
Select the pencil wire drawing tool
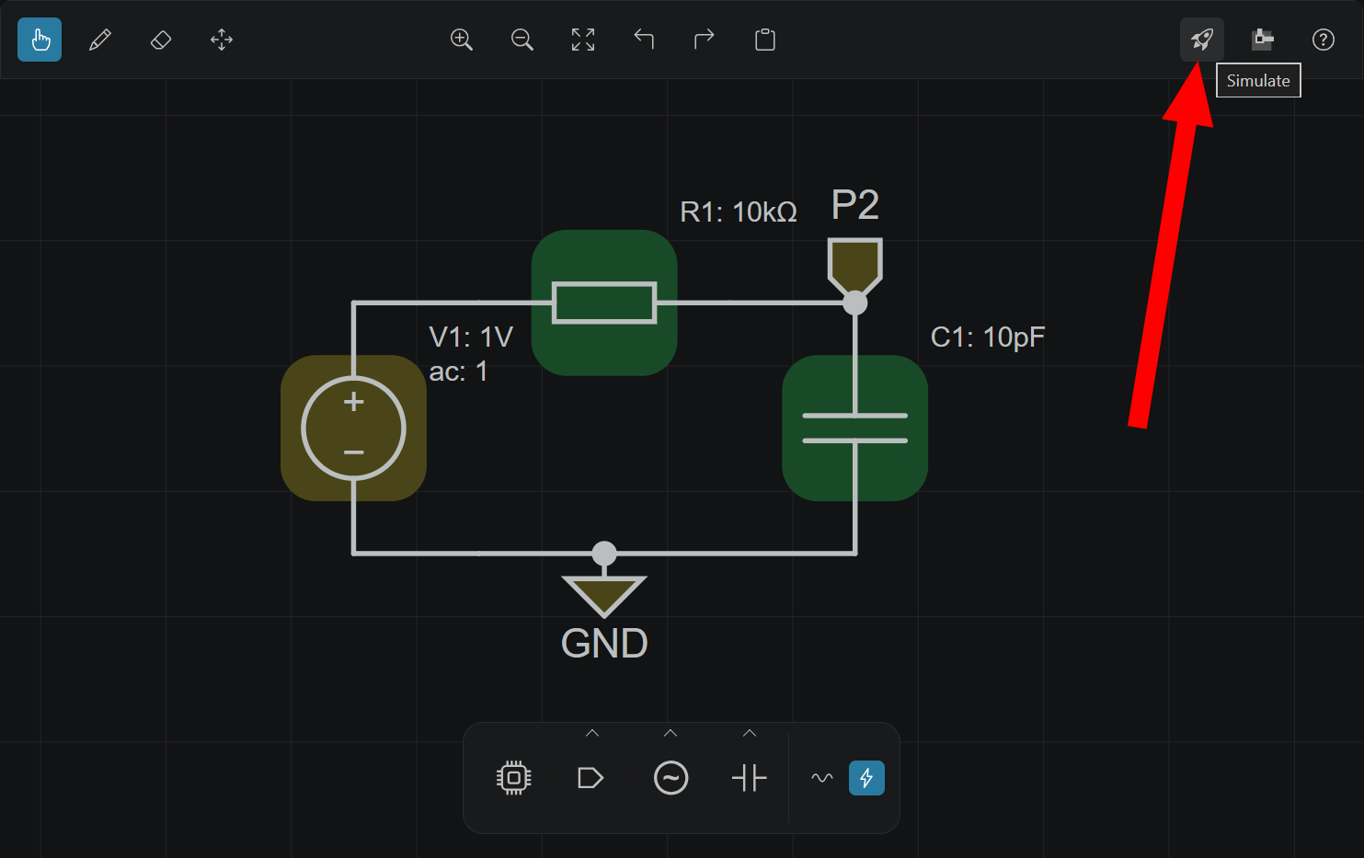(x=100, y=40)
